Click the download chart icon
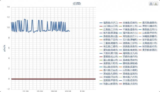Viewport: 160px width, 92px height. click(156, 4)
